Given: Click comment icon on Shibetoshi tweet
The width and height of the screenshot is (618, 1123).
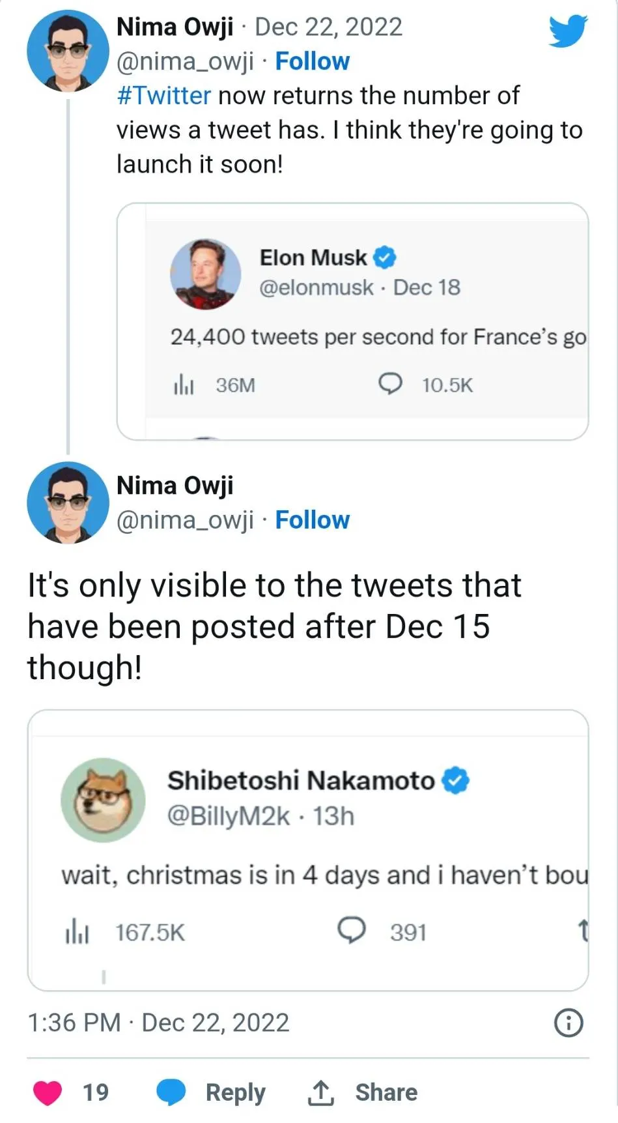Looking at the screenshot, I should (352, 931).
